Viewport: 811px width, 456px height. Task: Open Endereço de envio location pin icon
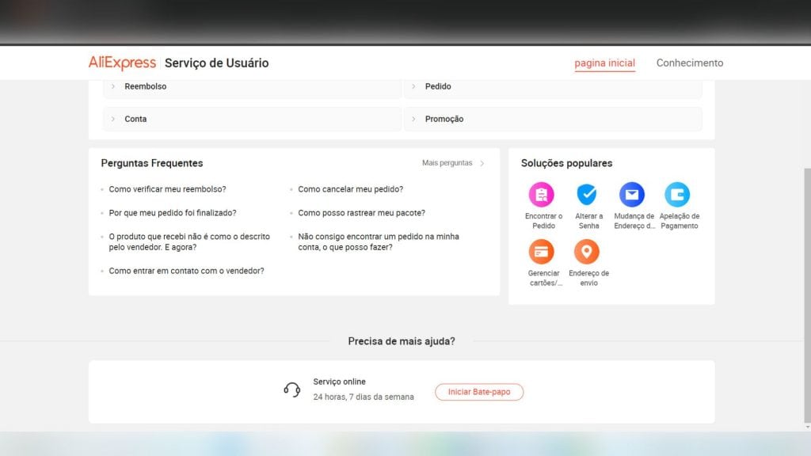[587, 253]
